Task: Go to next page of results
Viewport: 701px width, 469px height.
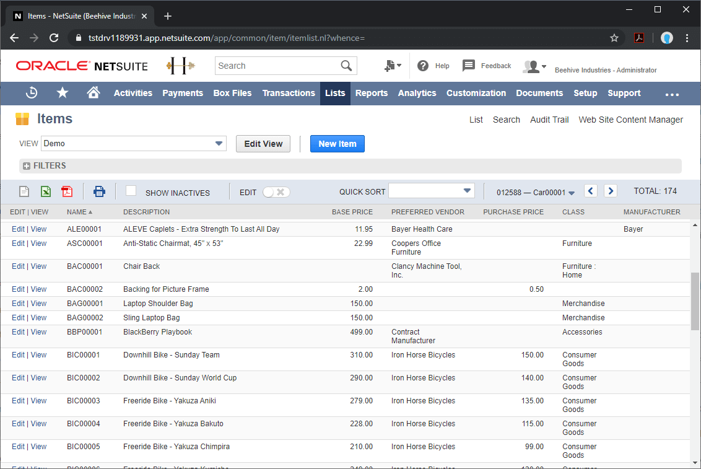Action: pyautogui.click(x=611, y=191)
